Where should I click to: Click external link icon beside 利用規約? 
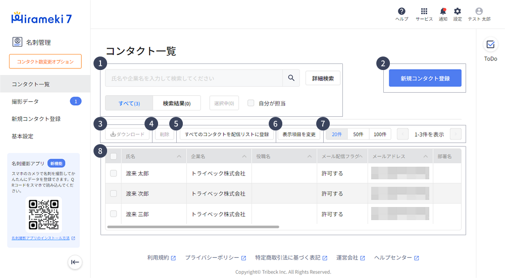pyautogui.click(x=173, y=258)
